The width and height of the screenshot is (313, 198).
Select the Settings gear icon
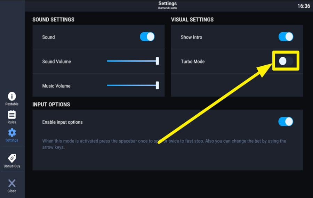12,133
